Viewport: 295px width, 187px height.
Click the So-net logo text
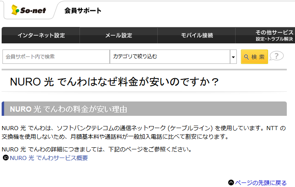[x=33, y=10]
